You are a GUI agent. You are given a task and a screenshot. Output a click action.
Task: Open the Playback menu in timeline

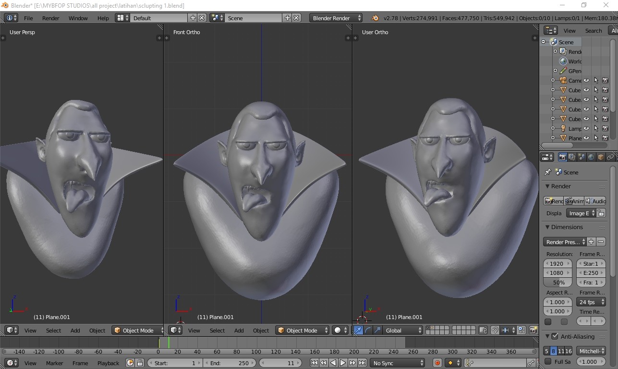click(x=108, y=363)
